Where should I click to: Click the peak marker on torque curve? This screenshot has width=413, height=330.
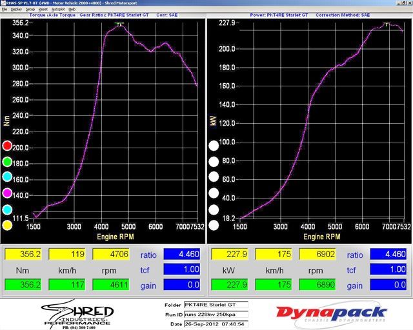(x=119, y=24)
